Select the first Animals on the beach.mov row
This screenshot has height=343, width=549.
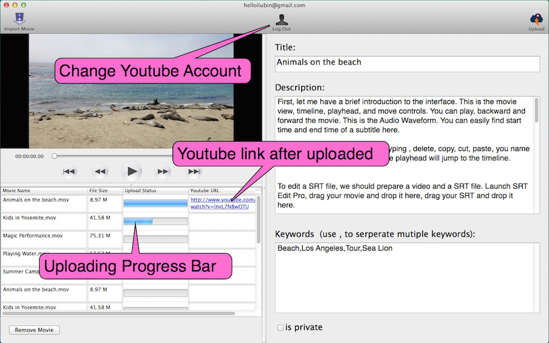128,203
